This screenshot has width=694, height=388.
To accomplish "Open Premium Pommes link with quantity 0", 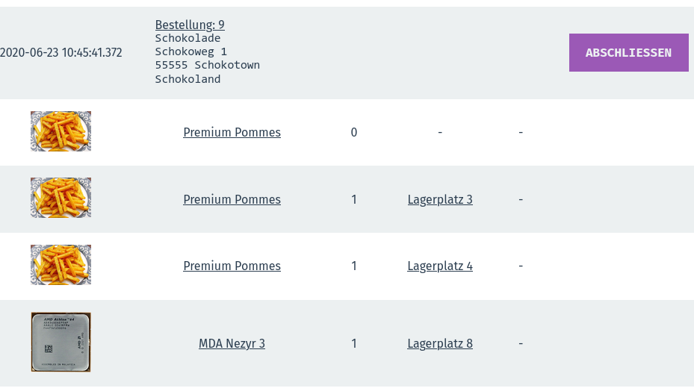I will (232, 133).
